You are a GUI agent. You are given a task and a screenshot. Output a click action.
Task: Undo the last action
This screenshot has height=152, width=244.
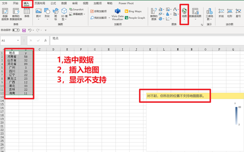[x=30, y=30]
